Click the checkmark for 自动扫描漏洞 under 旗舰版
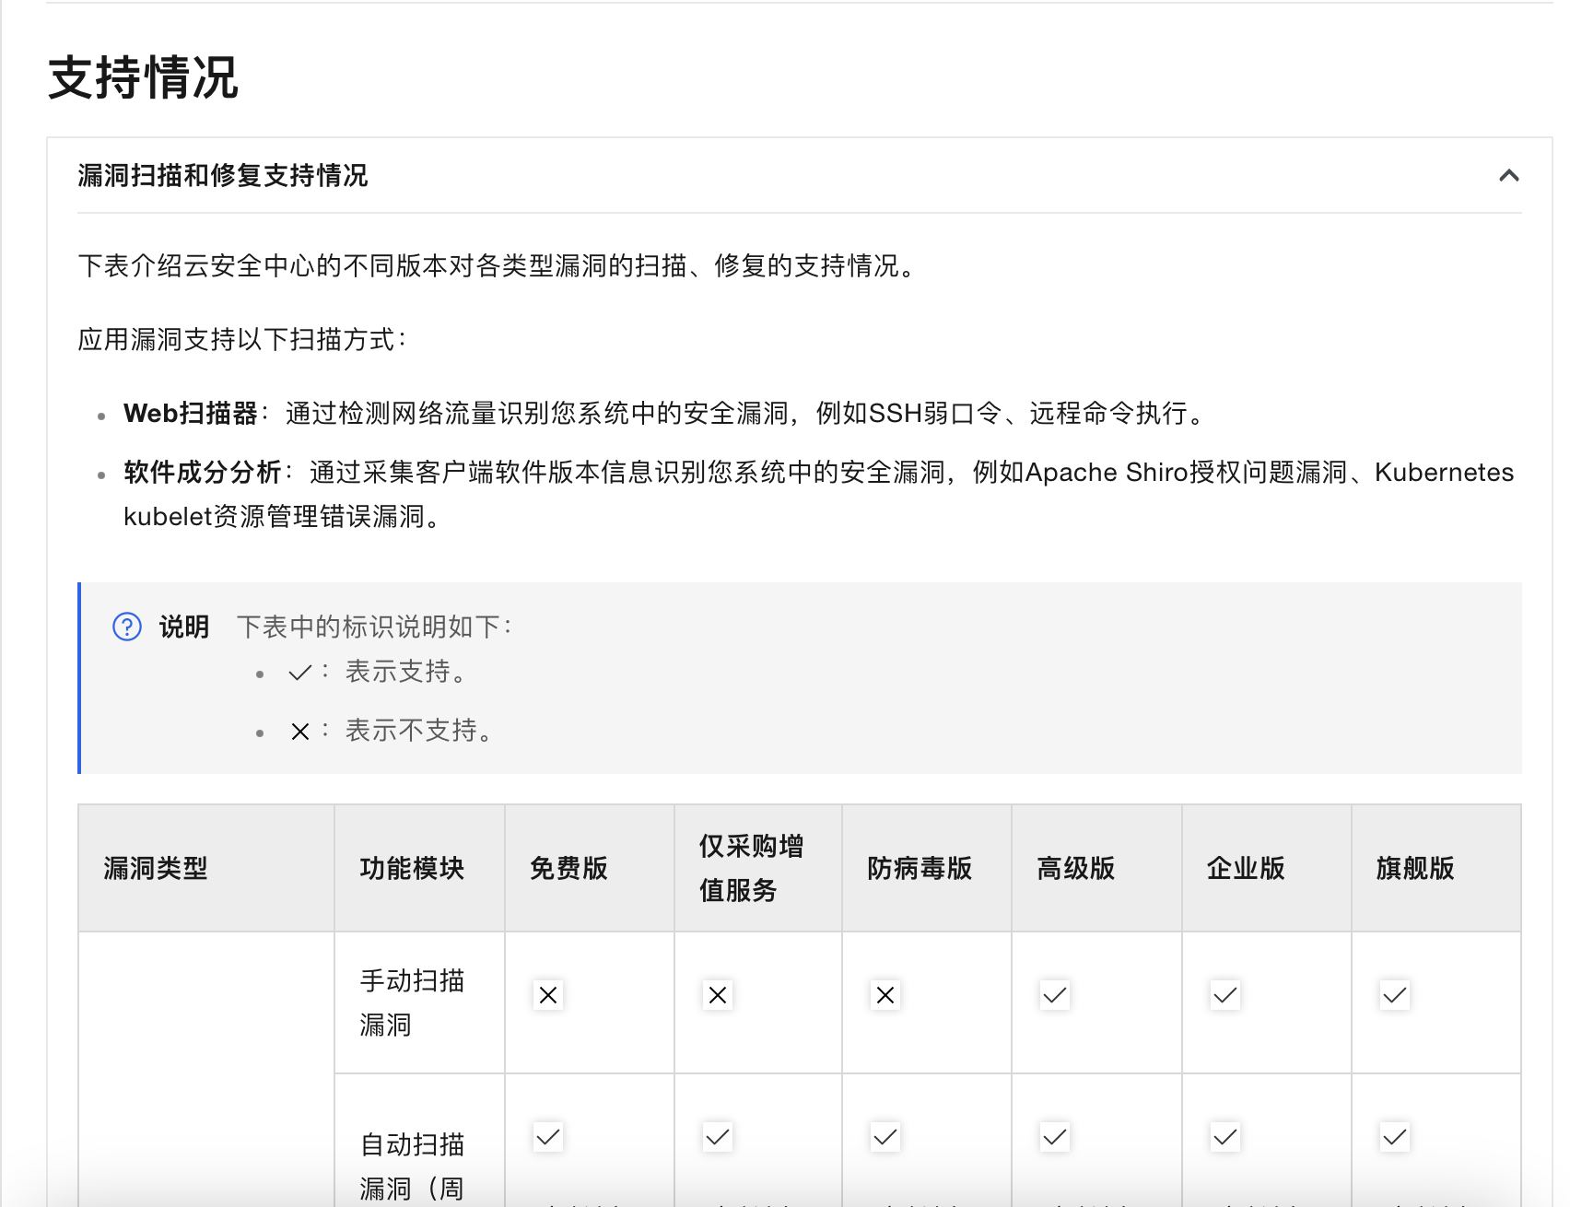1570x1207 pixels. point(1395,1137)
